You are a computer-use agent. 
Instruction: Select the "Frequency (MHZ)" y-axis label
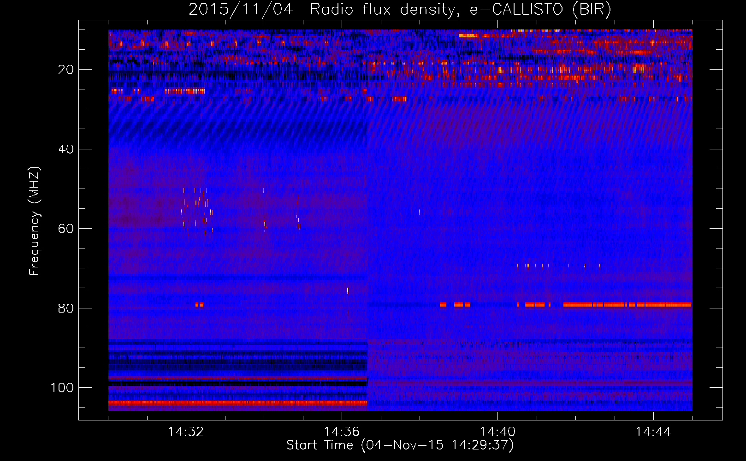click(x=35, y=221)
